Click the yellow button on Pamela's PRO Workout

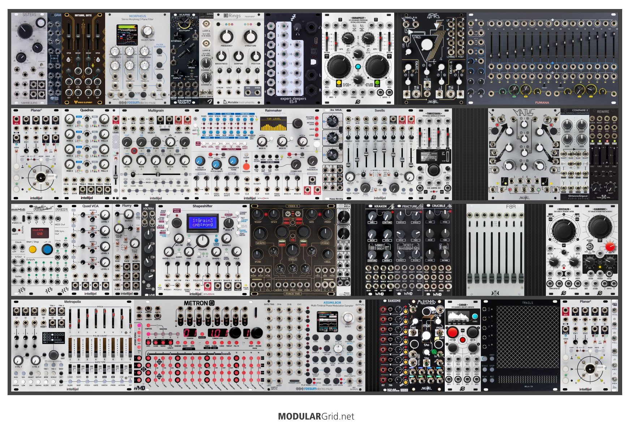pyautogui.click(x=33, y=249)
